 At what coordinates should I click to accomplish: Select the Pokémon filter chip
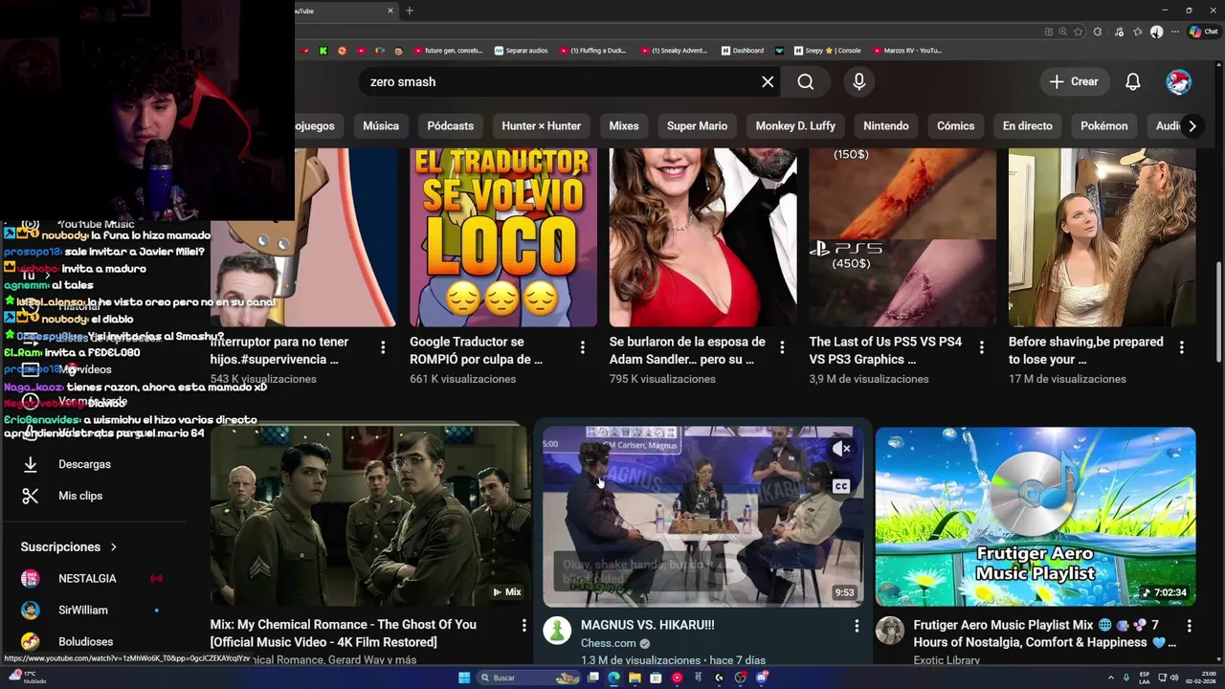point(1103,125)
